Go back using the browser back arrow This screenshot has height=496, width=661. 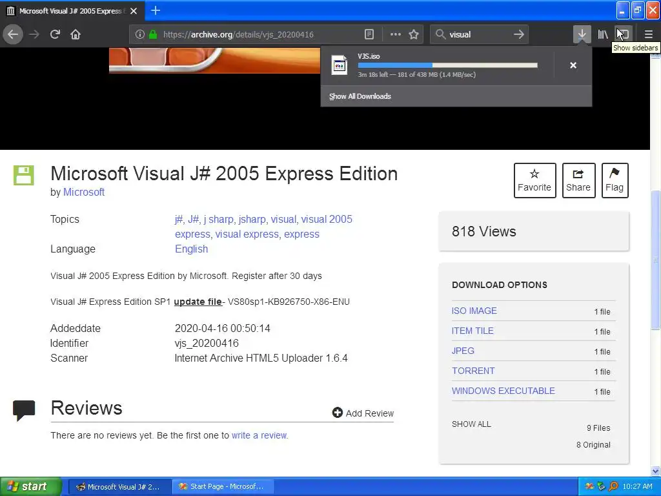click(x=13, y=34)
